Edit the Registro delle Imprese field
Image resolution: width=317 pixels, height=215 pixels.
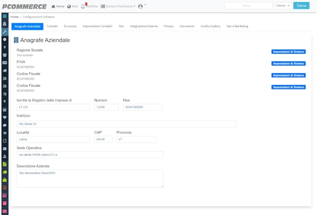[53, 107]
